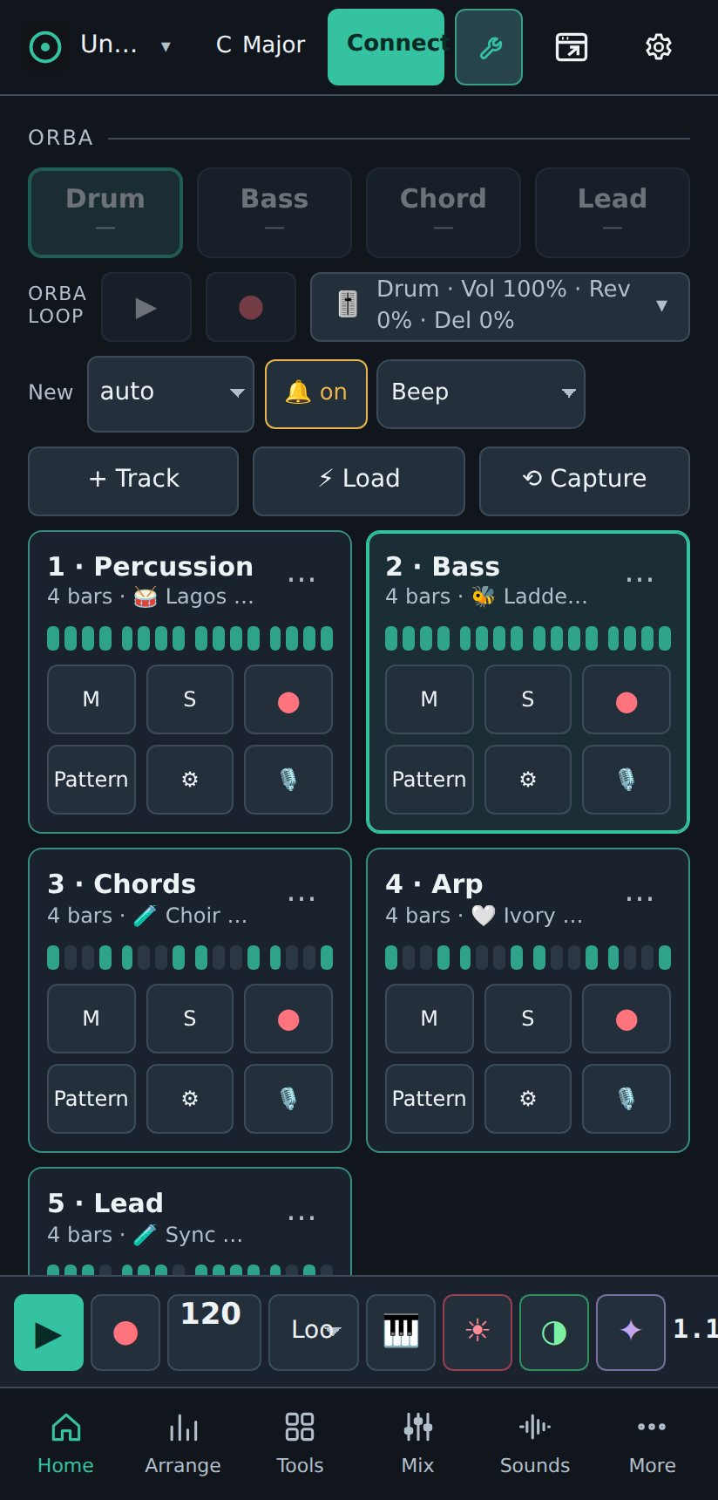
Task: Arm record on Percussion track
Action: coord(288,699)
